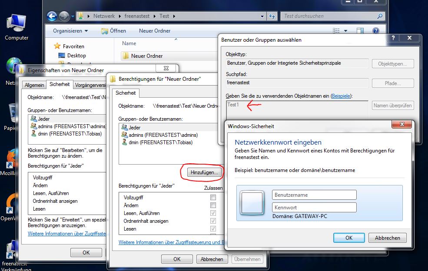Click the Kennwort field
Viewport: 428px width, 271px height.
pos(314,208)
